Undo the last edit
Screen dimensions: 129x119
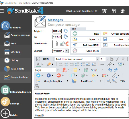click(110, 70)
